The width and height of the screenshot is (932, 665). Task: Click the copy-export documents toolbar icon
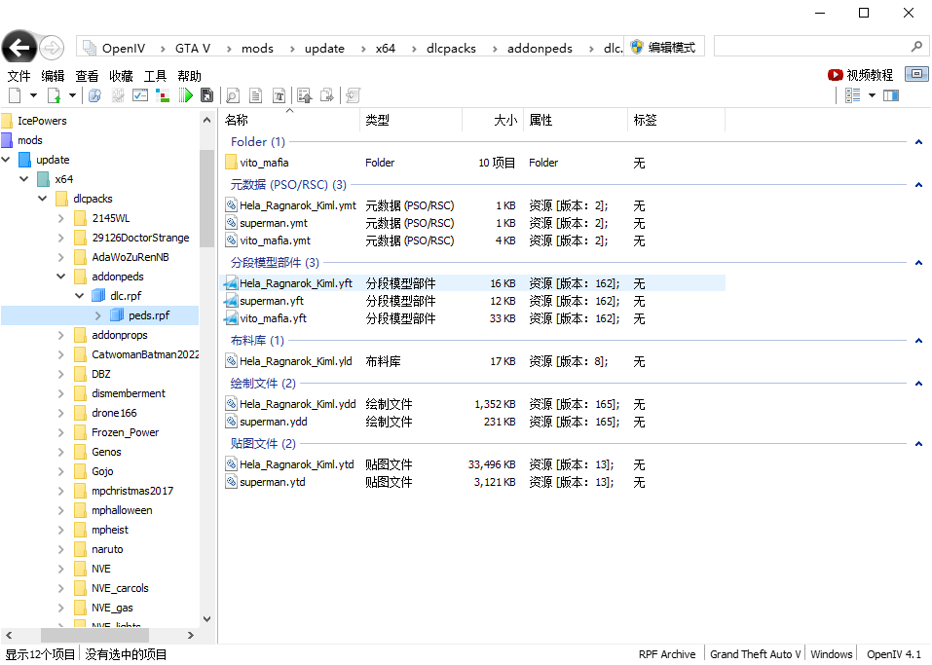(327, 95)
